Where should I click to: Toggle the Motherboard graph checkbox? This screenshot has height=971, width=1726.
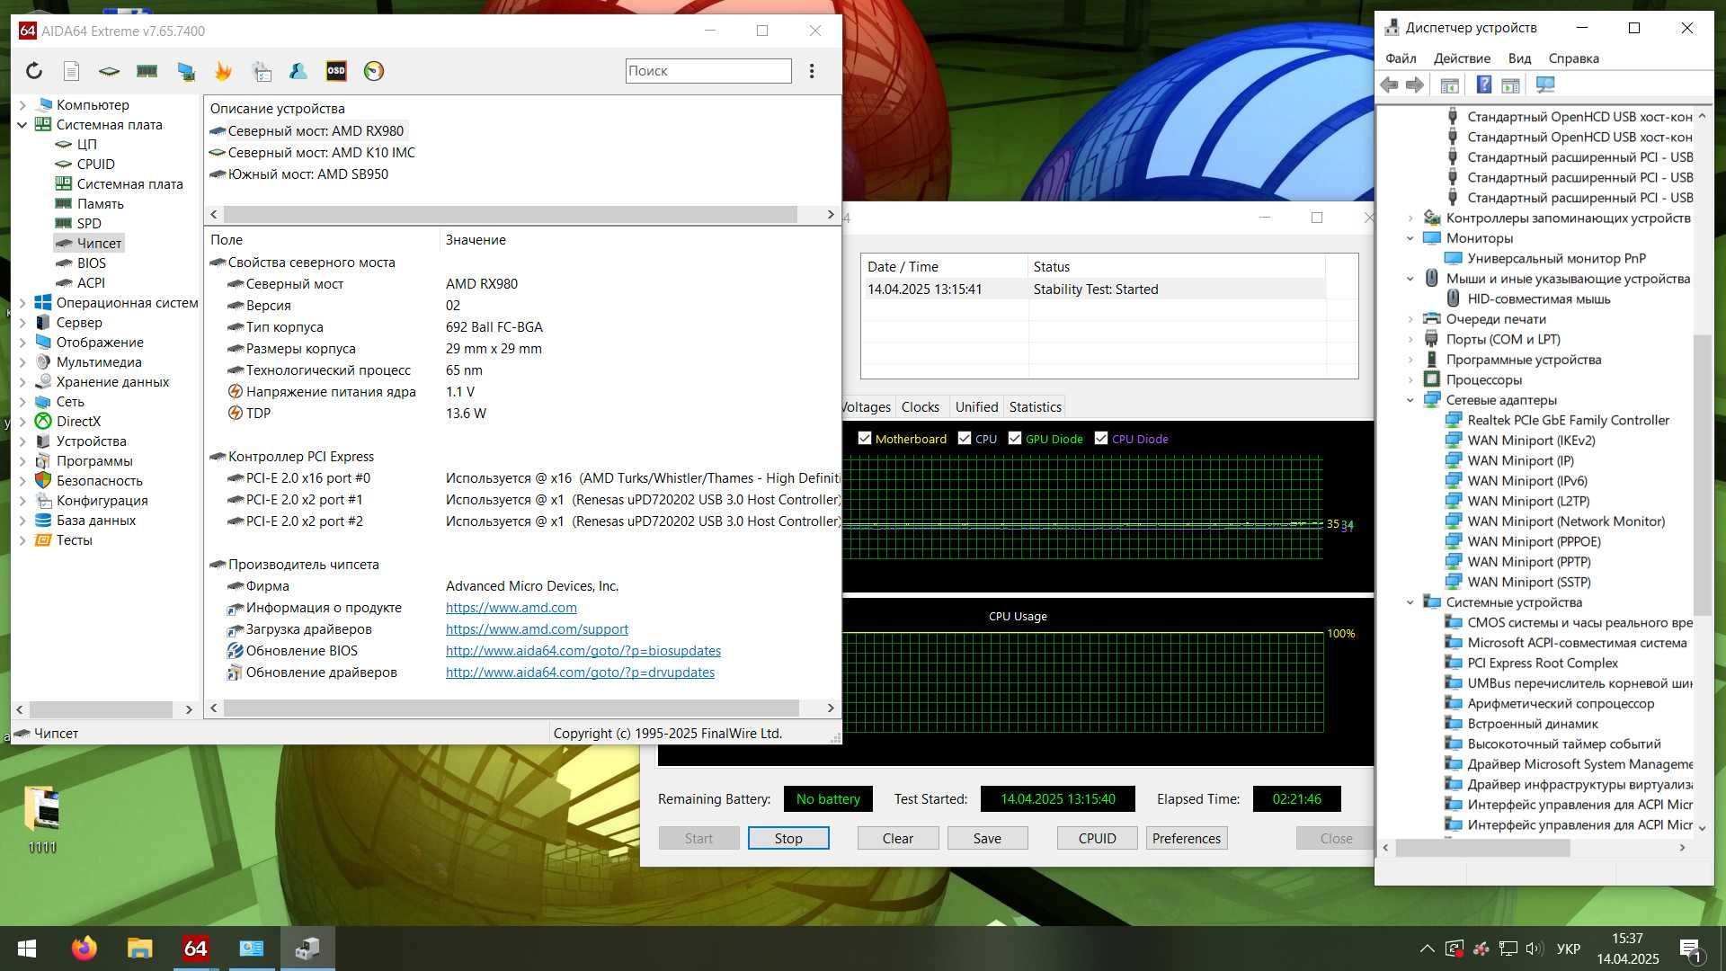click(865, 438)
